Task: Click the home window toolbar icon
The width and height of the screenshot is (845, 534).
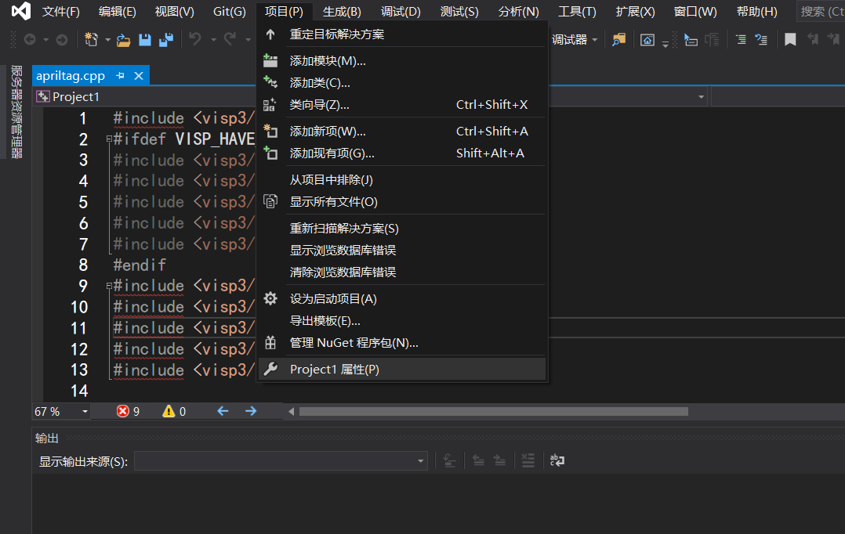Action: click(647, 40)
